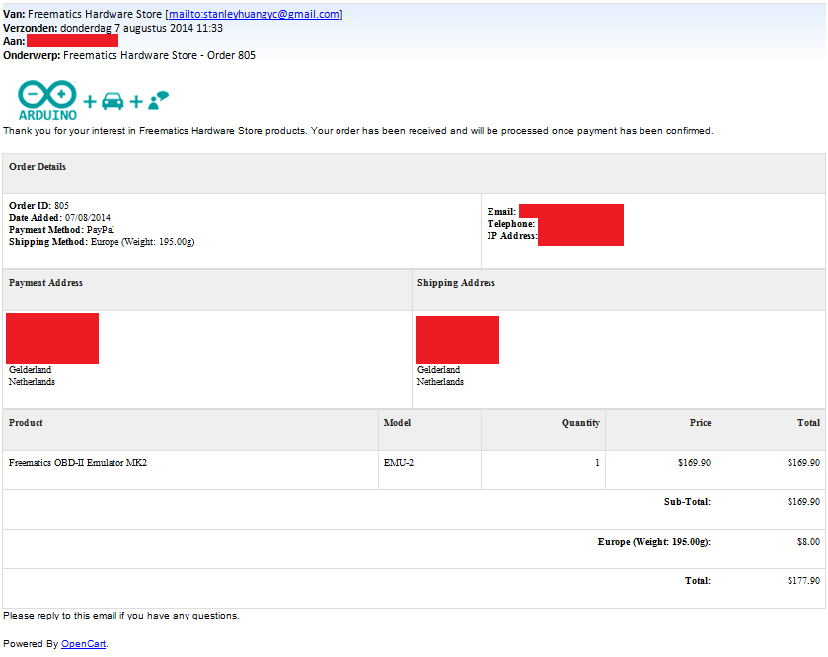The image size is (828, 657).
Task: Select the product name "Freematics OBD-II Emulator MK2"
Action: pos(78,463)
